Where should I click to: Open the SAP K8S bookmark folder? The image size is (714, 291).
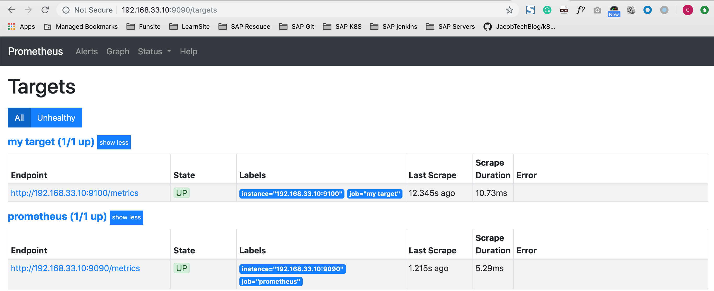pyautogui.click(x=342, y=27)
